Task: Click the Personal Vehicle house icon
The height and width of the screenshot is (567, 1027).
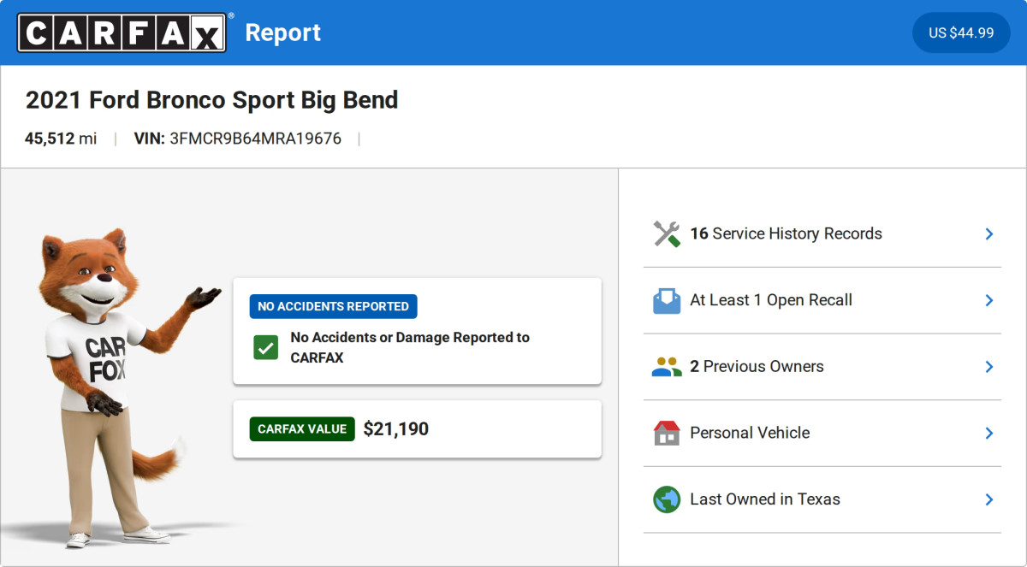Action: 667,433
